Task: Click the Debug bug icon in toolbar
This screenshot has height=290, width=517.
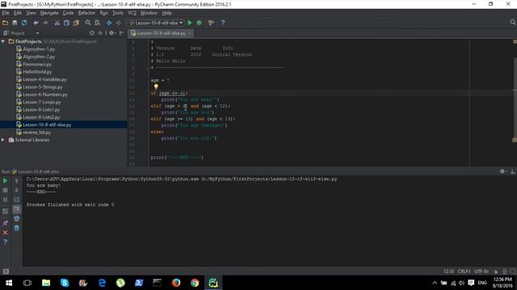Action: [x=200, y=23]
